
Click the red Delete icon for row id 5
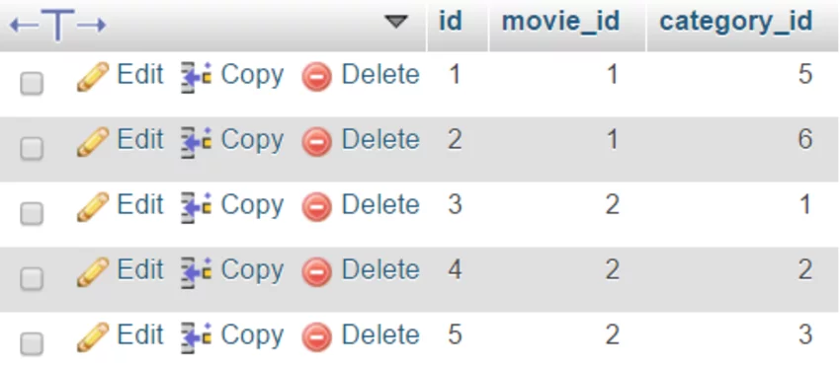(x=316, y=338)
